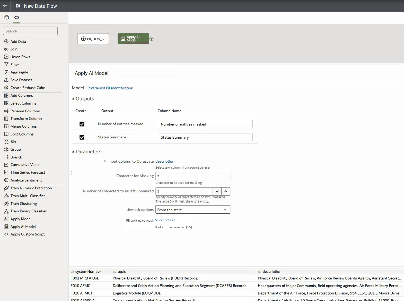This screenshot has height=301, width=404.
Task: Choose Train Binary Classifier in step list
Action: (x=28, y=211)
